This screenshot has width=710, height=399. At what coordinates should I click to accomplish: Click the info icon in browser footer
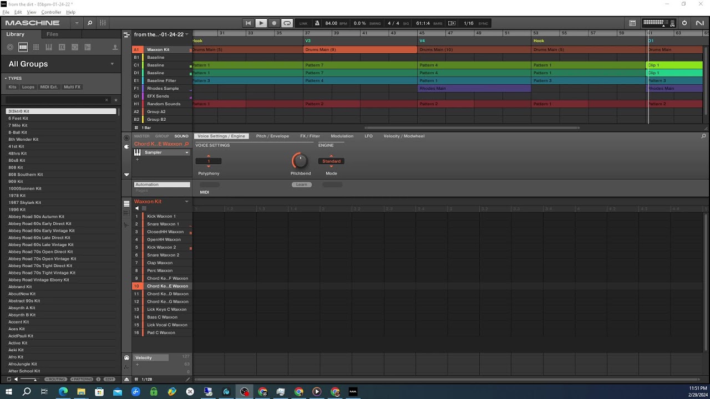(98, 379)
